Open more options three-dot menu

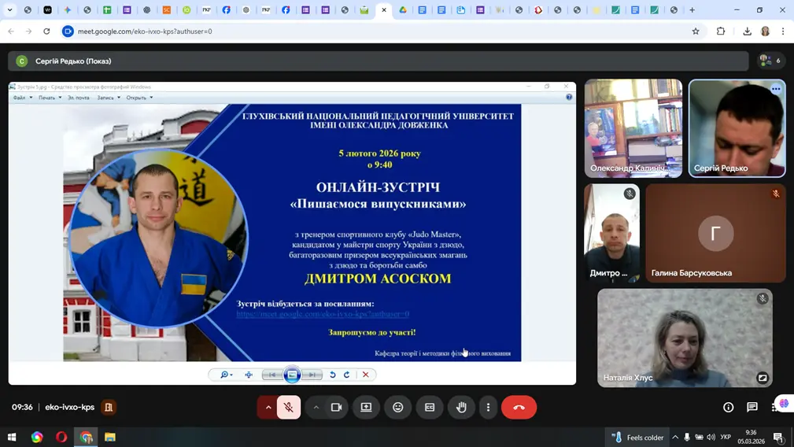(x=488, y=407)
